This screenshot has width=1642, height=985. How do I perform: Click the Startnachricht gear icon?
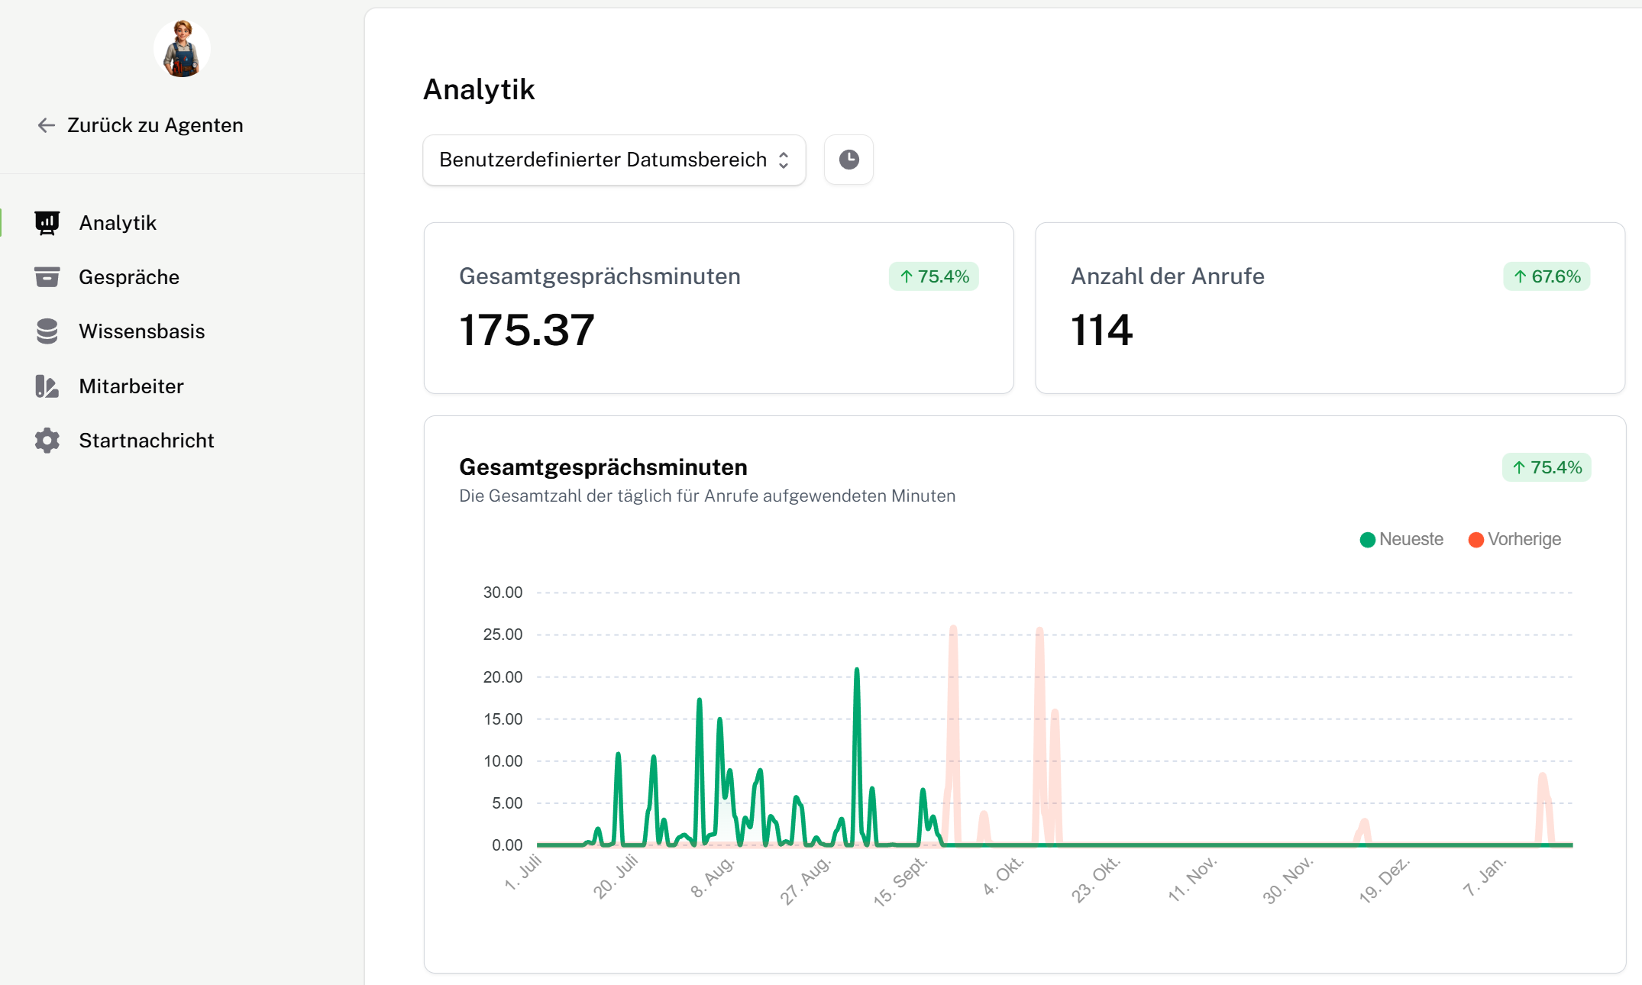pos(47,441)
